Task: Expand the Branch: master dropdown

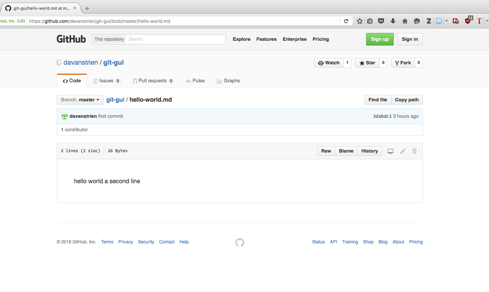Action: 80,100
